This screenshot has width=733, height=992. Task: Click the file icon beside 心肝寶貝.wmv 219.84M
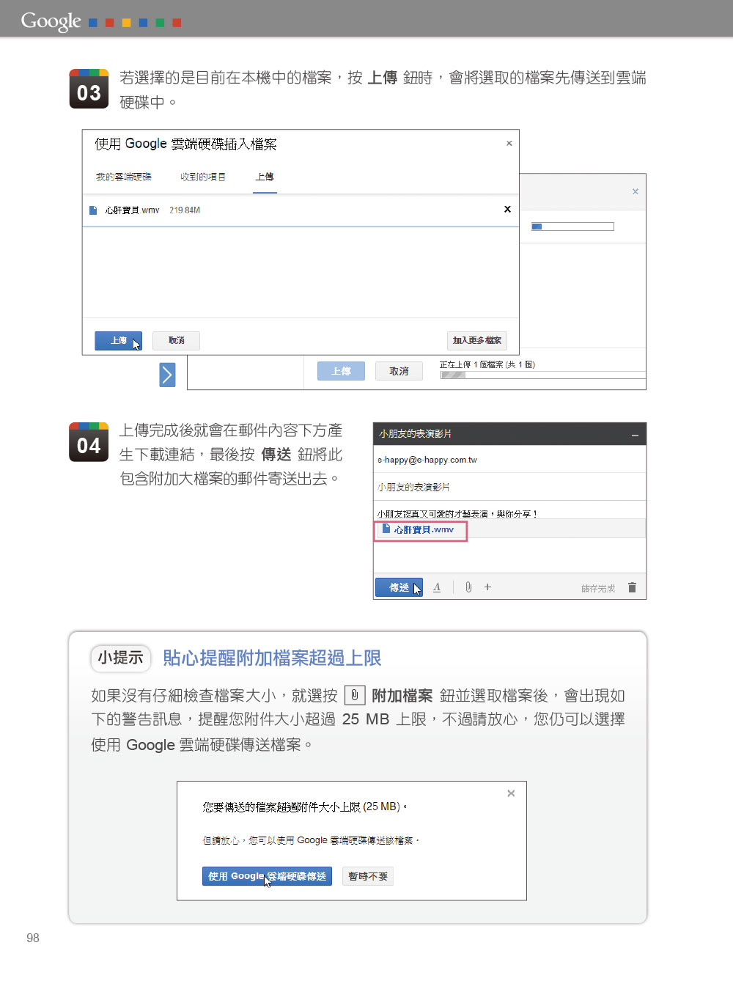tap(93, 210)
